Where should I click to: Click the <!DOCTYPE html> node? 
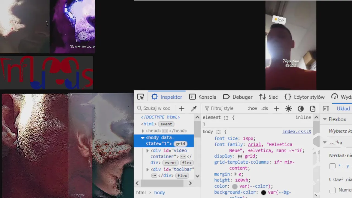point(160,117)
